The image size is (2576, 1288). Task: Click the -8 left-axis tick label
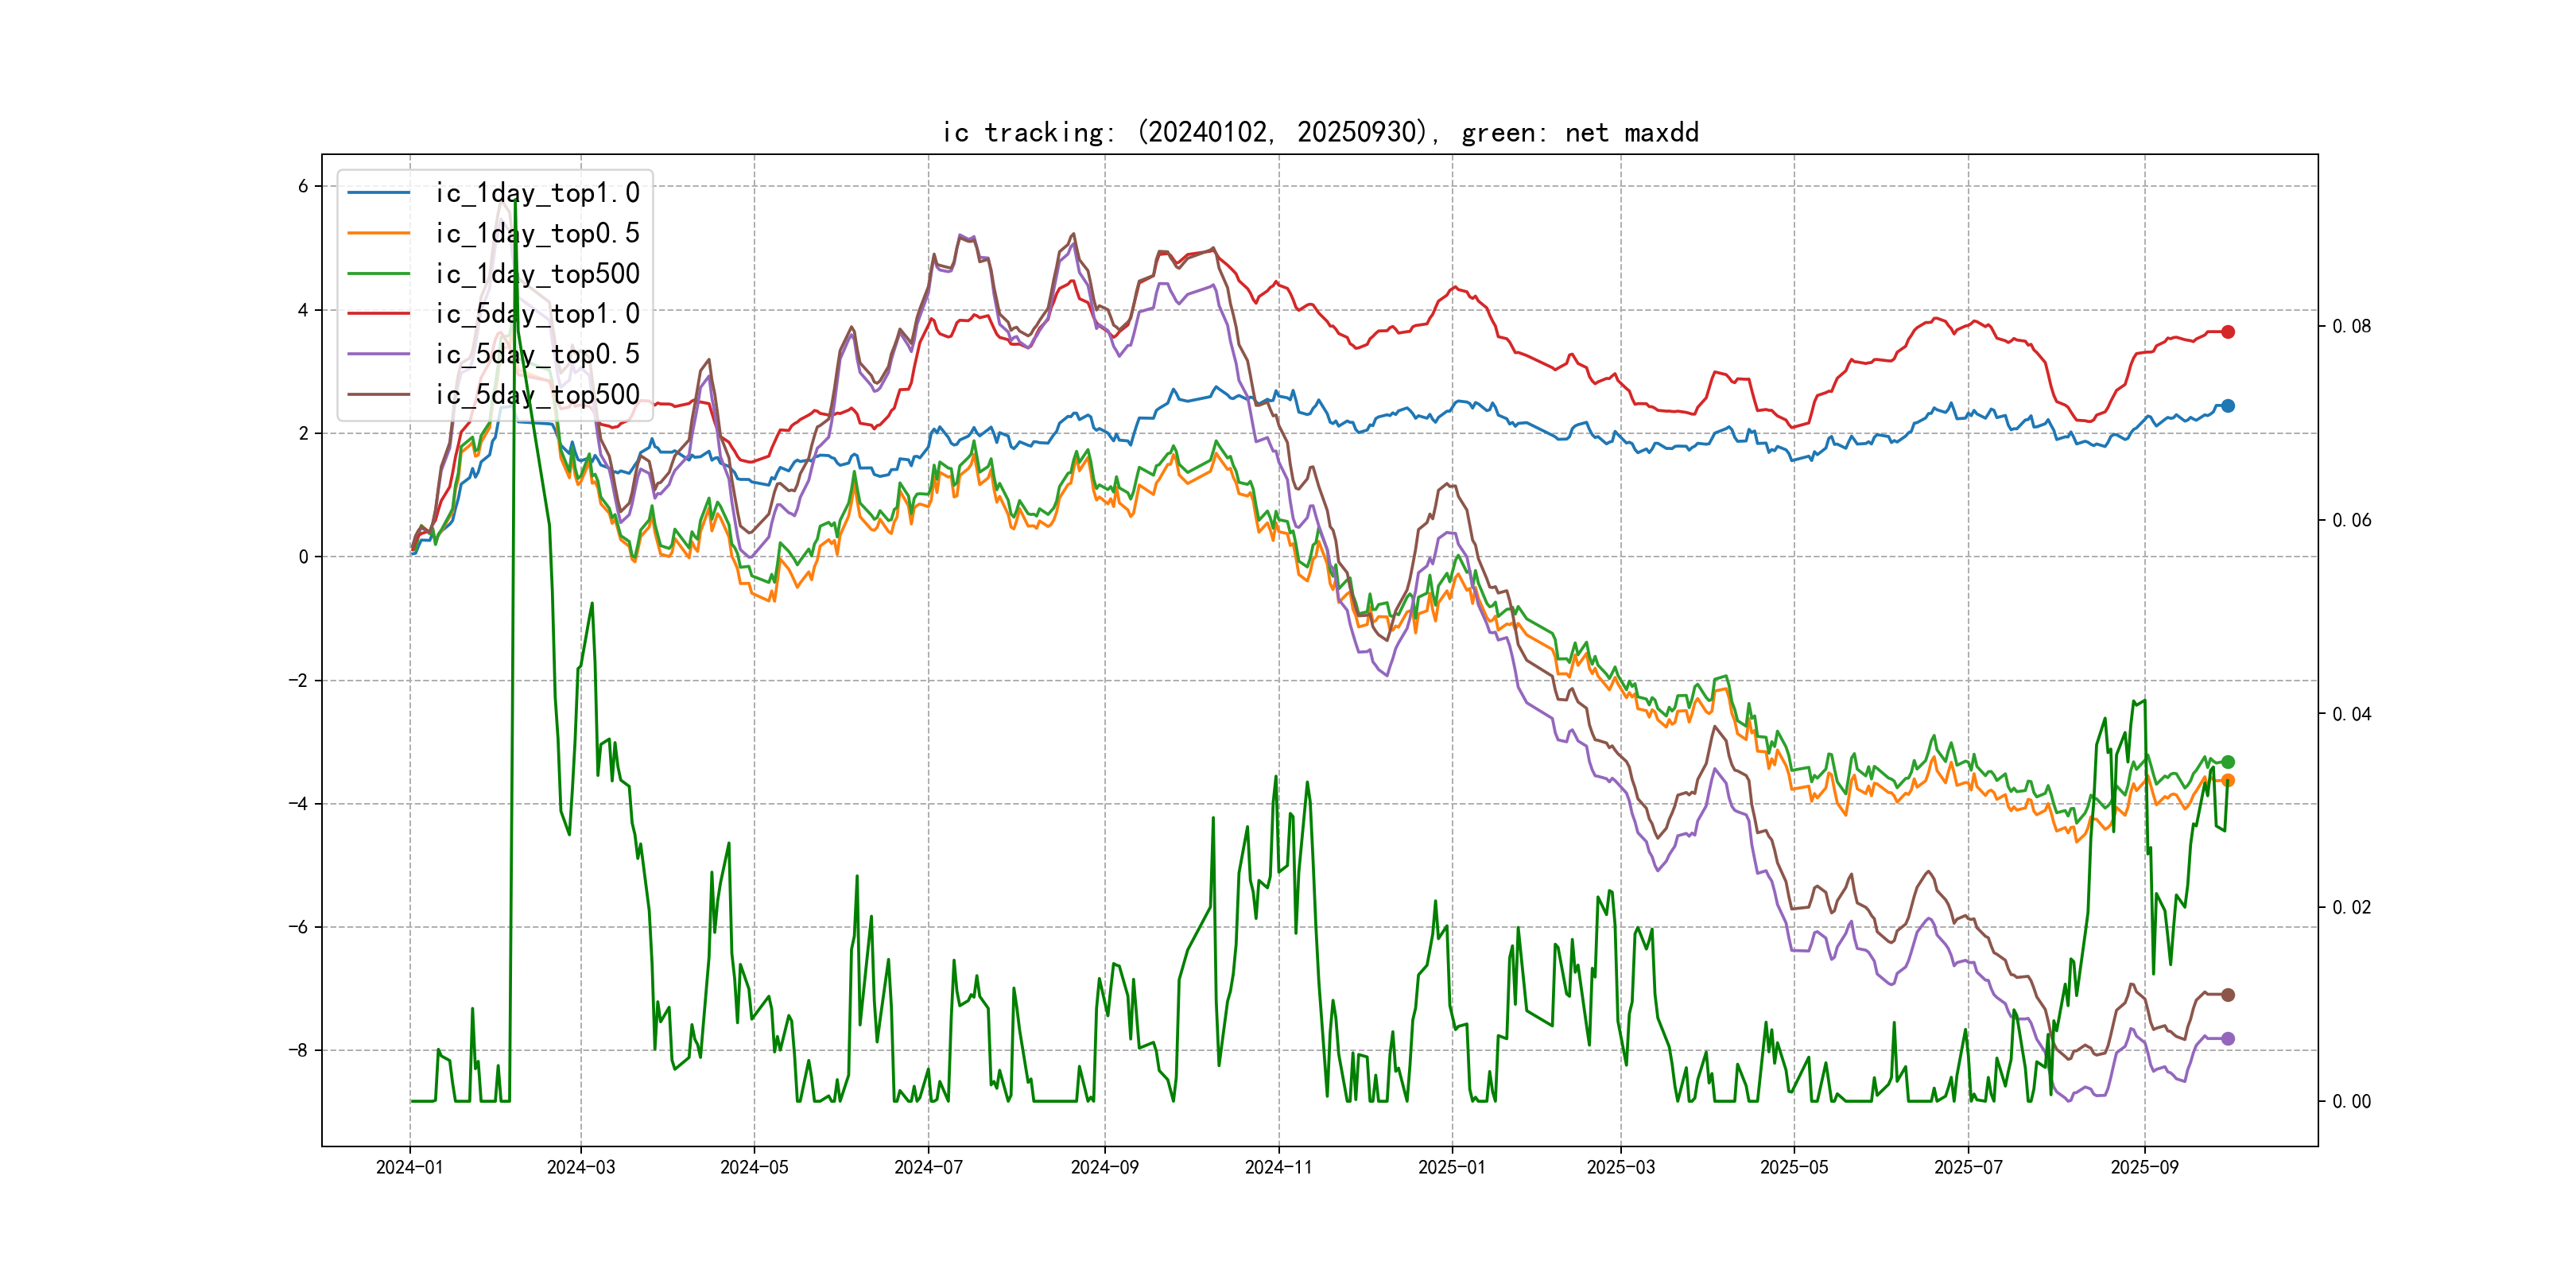point(298,1050)
